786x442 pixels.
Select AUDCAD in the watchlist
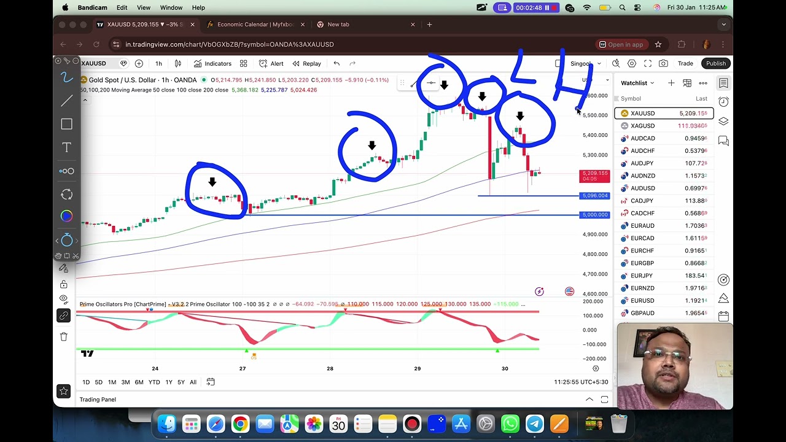click(x=664, y=138)
